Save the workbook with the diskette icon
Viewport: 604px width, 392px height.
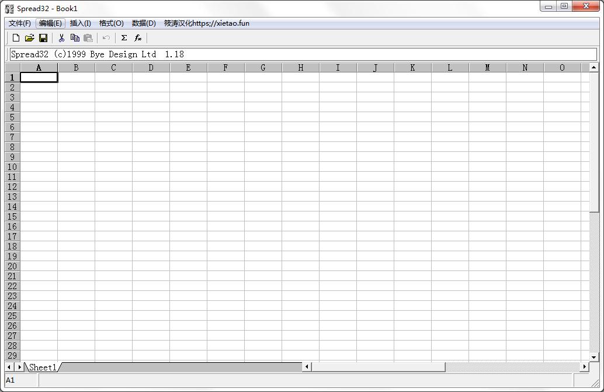(x=43, y=37)
